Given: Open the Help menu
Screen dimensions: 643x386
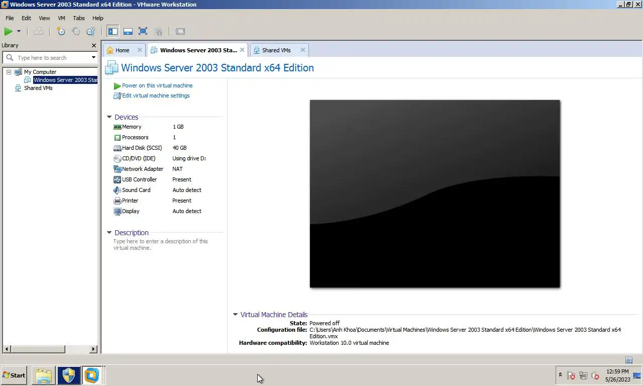Looking at the screenshot, I should click(97, 18).
